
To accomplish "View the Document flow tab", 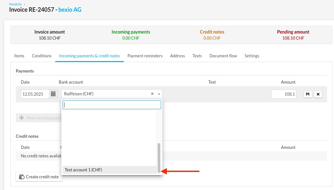I will click(223, 56).
